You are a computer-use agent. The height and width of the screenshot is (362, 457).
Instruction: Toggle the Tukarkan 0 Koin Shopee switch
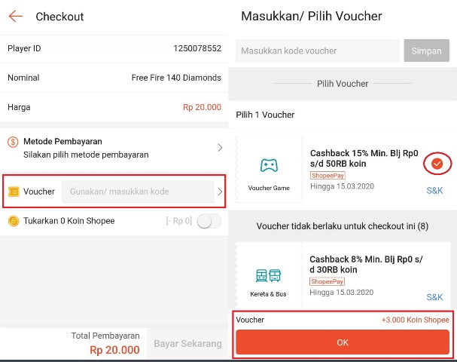(209, 221)
